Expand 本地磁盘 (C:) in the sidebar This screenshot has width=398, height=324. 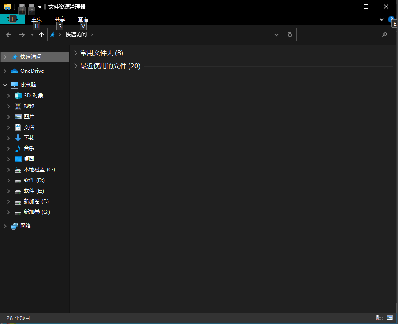tap(8, 169)
